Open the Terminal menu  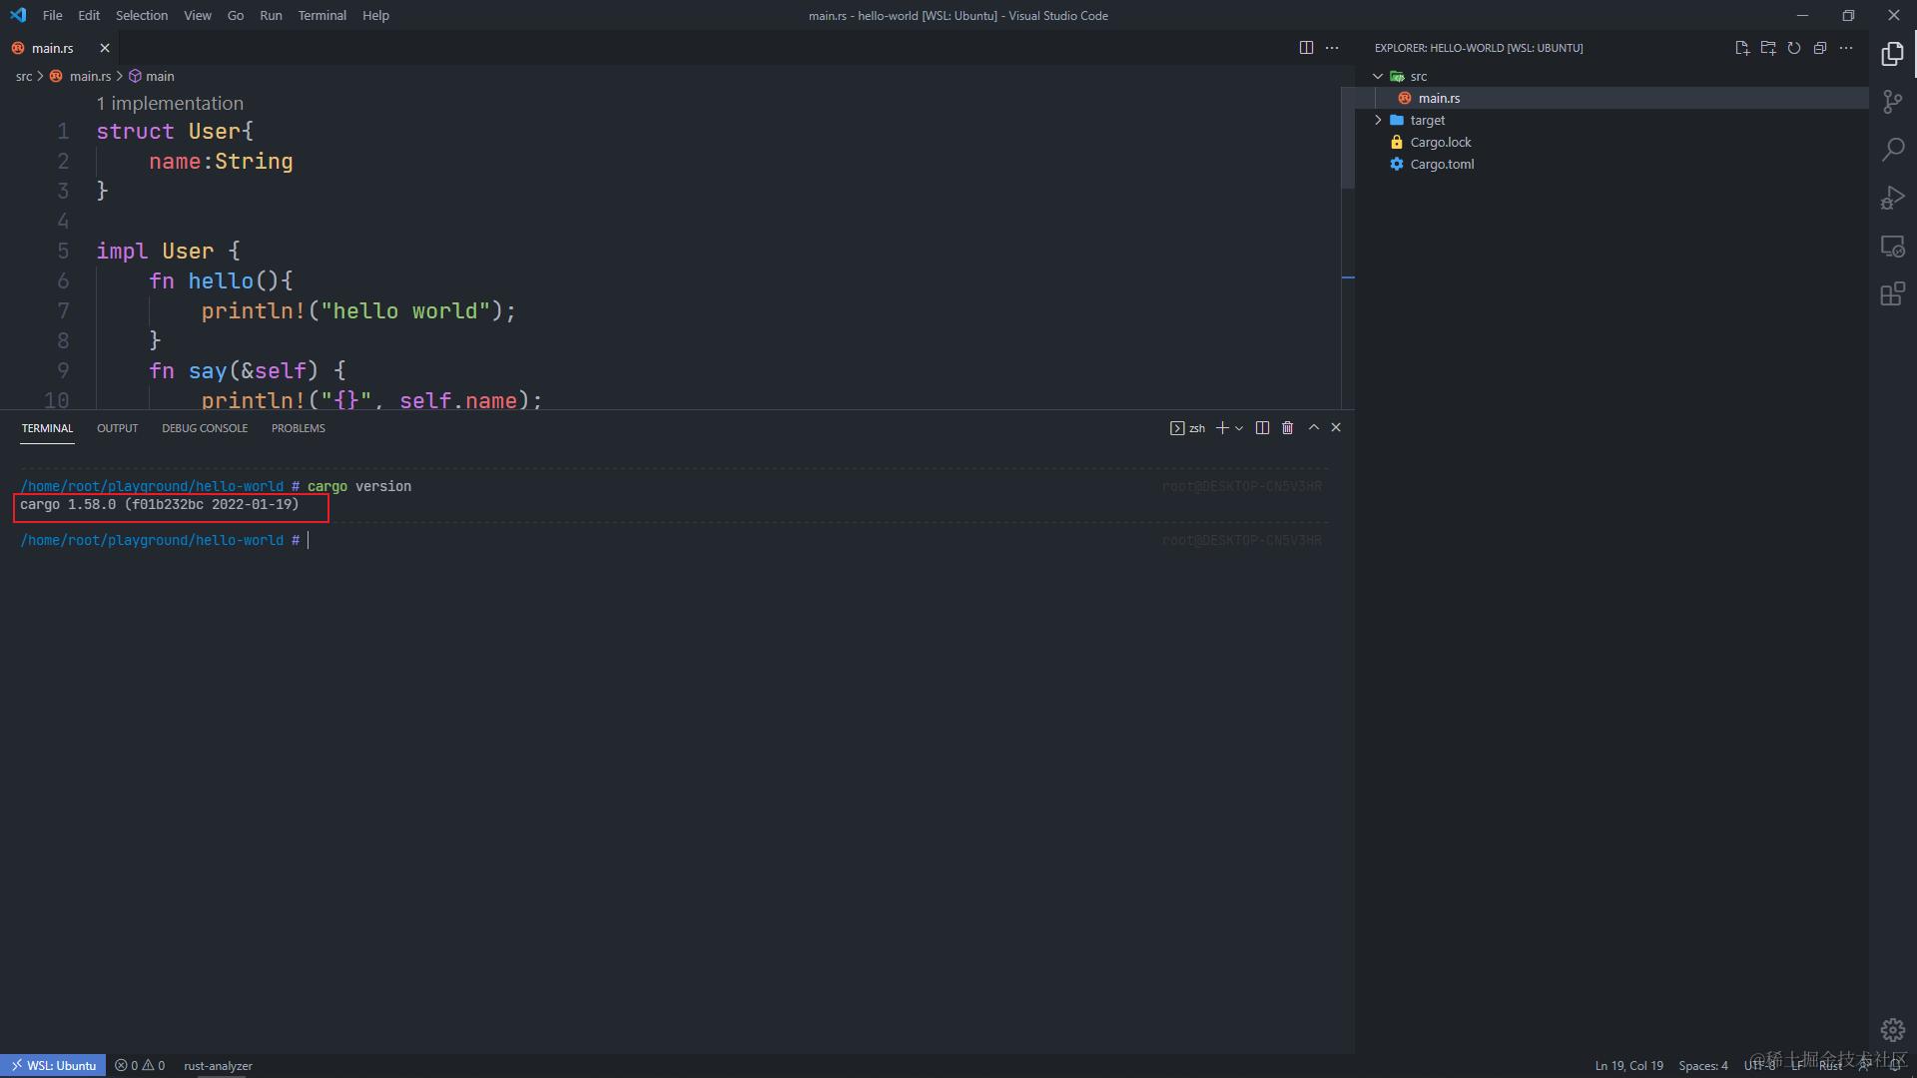click(x=321, y=15)
